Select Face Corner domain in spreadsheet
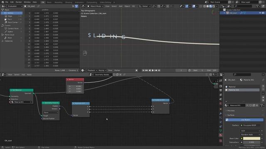The width and height of the screenshot is (266, 149). tap(12, 22)
